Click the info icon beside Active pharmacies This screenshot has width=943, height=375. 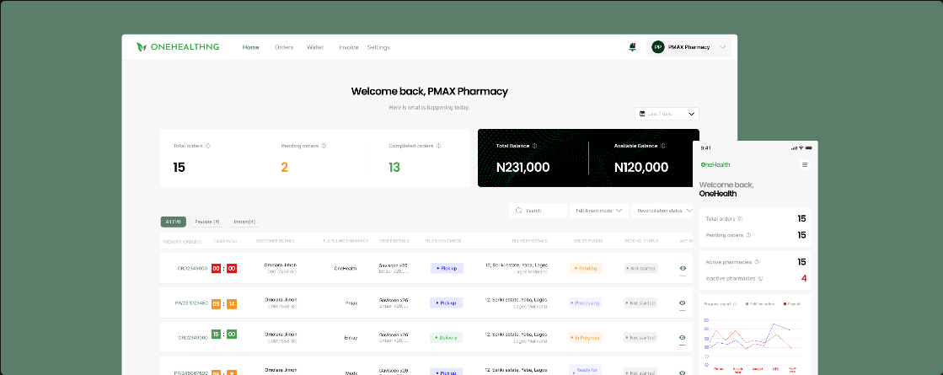point(757,262)
